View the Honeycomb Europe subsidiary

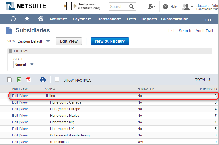pos(24,109)
